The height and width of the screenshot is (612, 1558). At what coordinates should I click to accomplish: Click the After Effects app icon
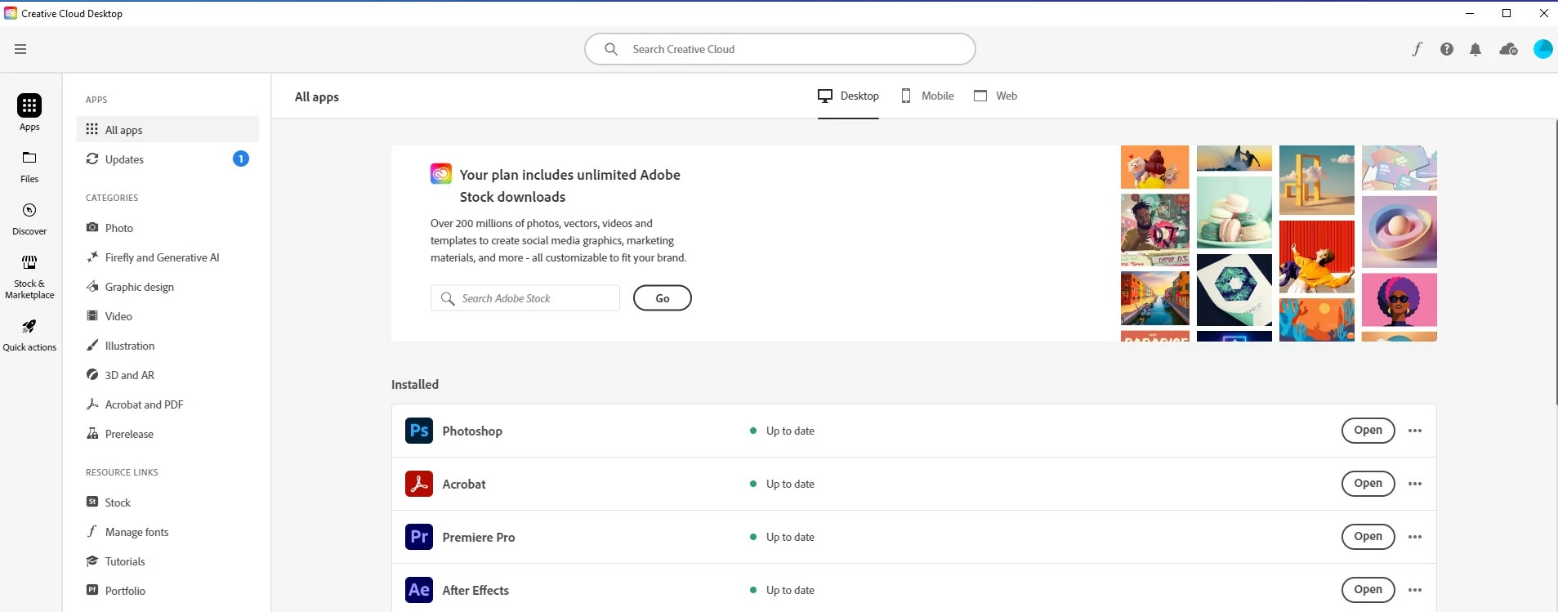point(419,590)
